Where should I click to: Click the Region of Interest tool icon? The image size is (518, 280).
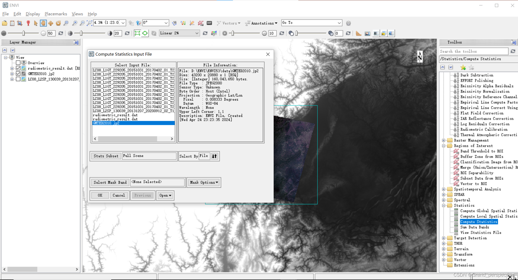(201, 23)
